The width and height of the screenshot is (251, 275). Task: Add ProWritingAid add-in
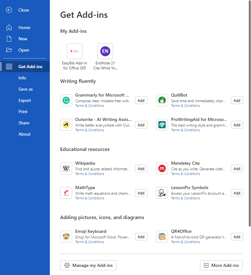[237, 125]
